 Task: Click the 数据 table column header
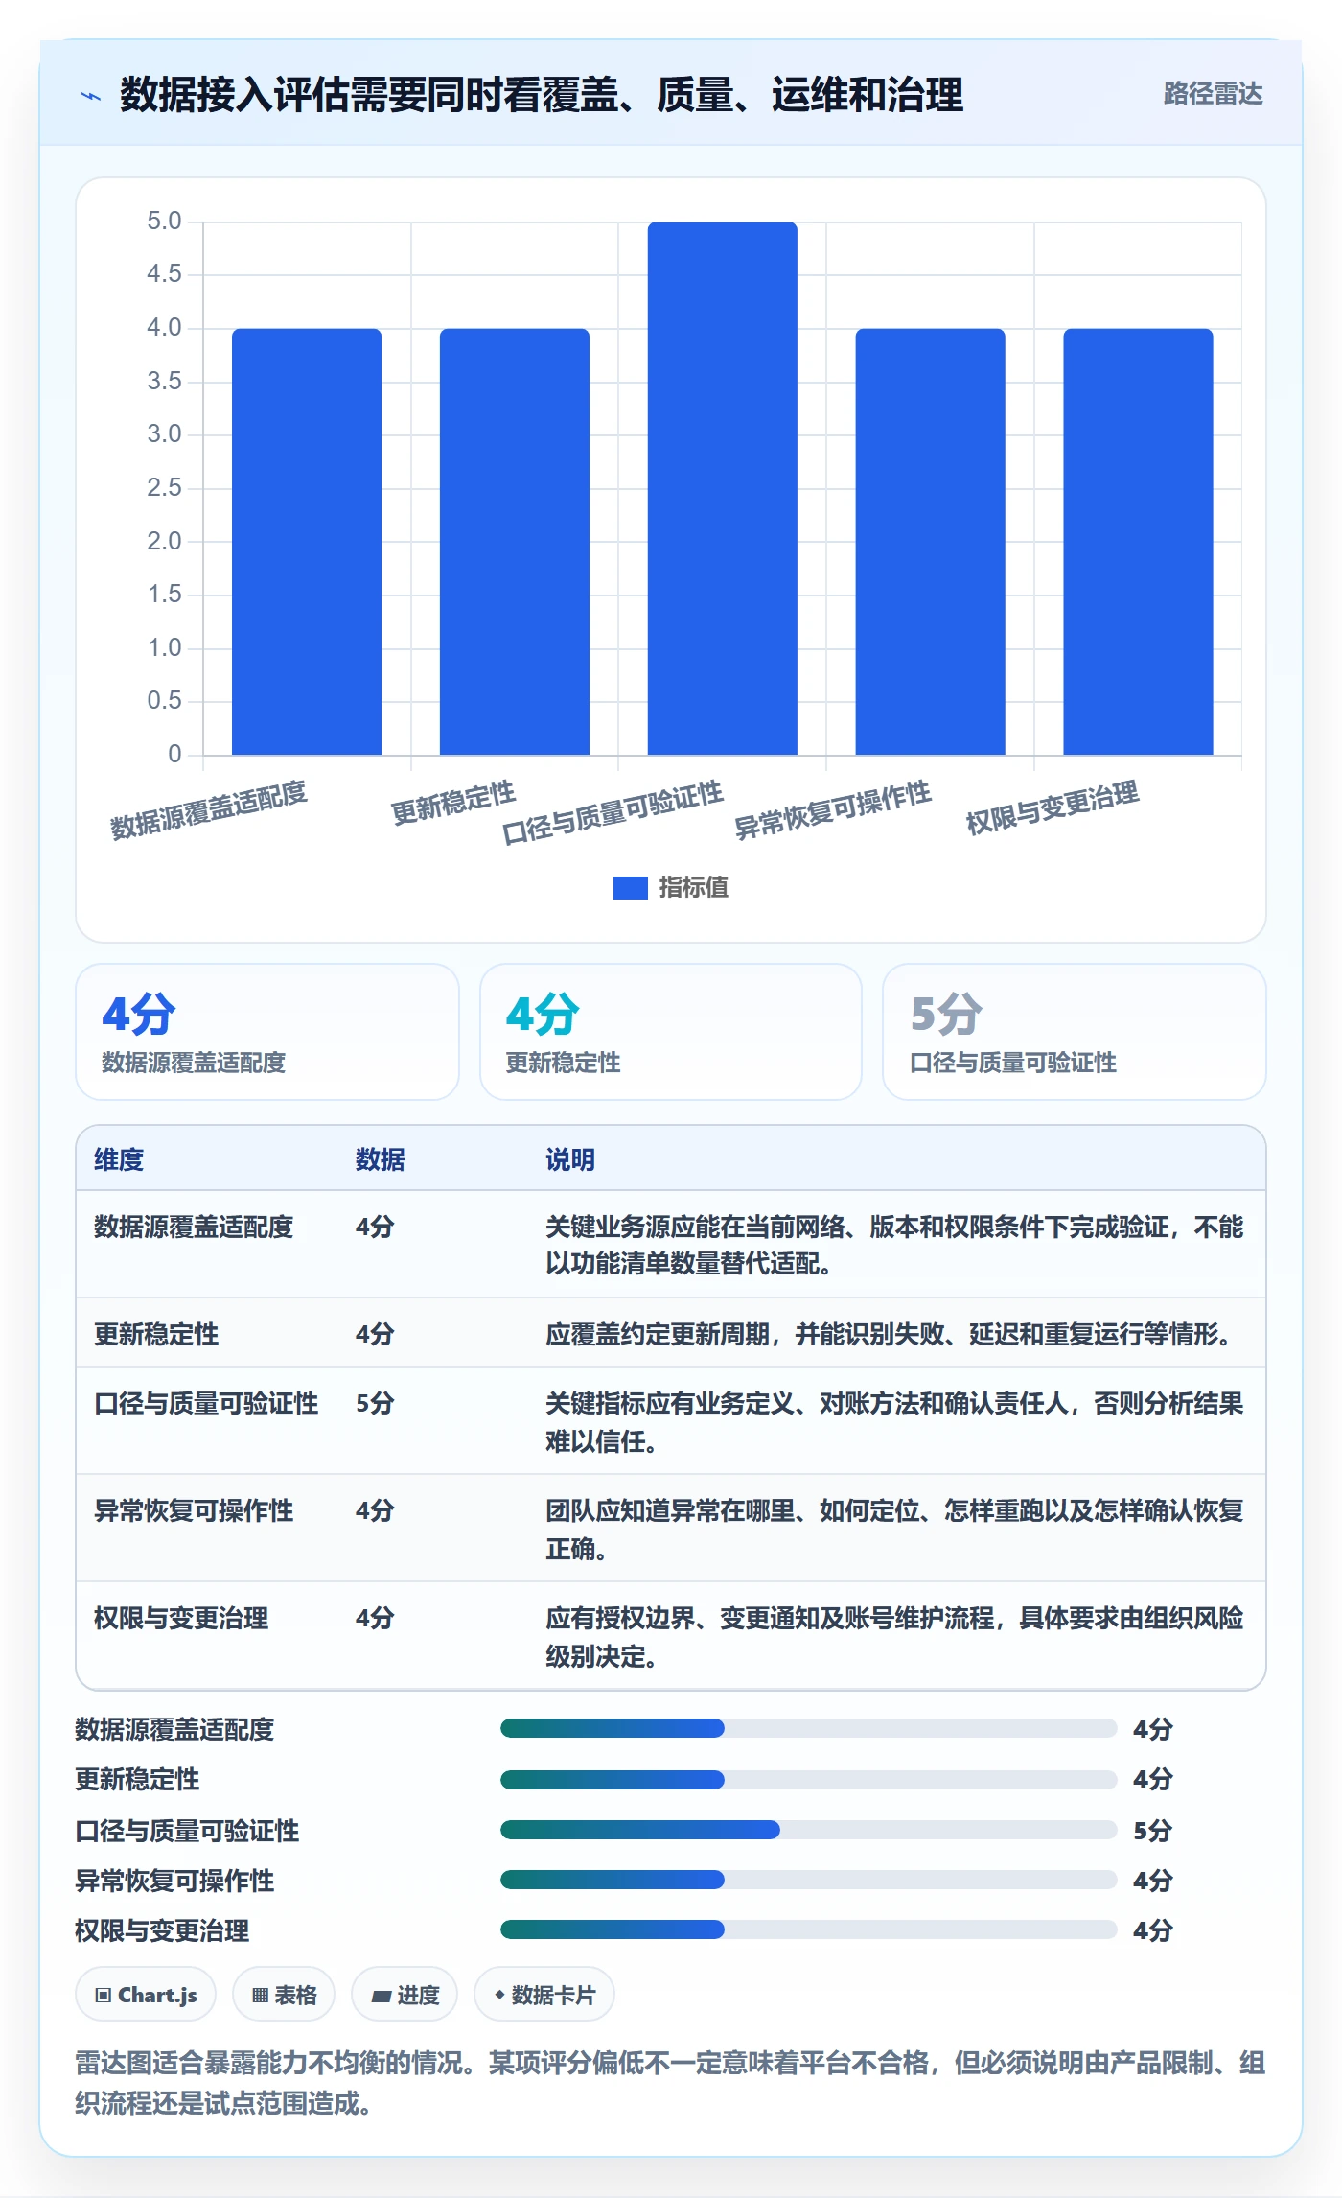click(381, 1159)
